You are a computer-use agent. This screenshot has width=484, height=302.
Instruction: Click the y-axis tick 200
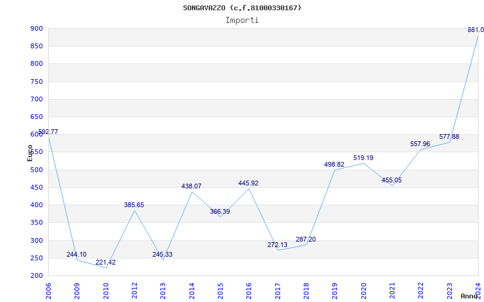36,275
